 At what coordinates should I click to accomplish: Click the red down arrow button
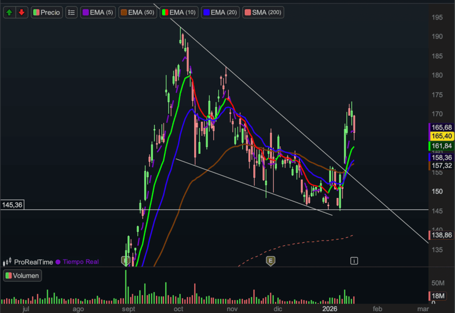click(21, 12)
